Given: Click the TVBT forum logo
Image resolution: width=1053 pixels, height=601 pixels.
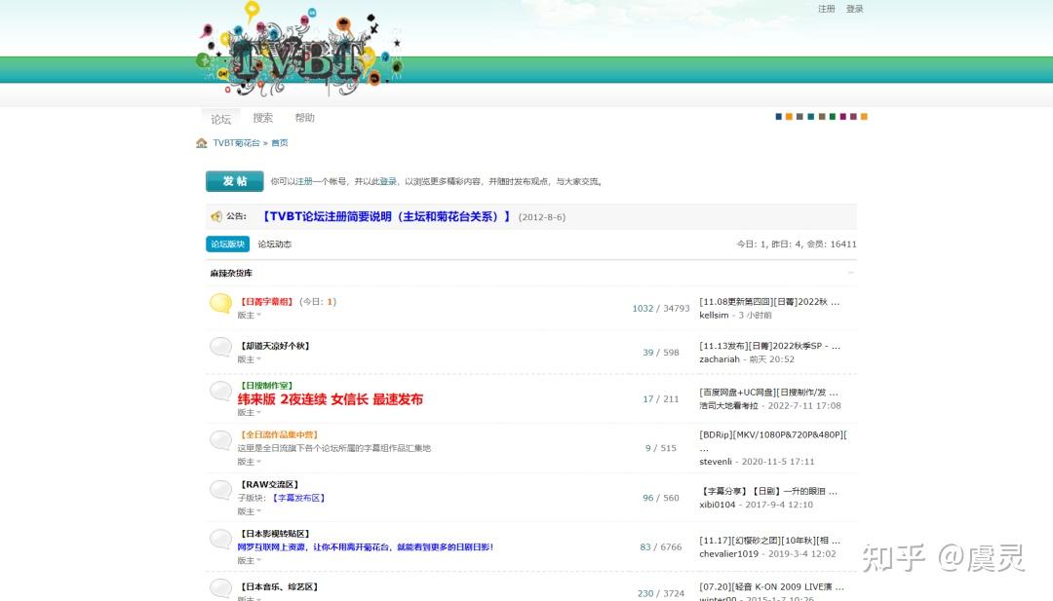Looking at the screenshot, I should (x=299, y=51).
